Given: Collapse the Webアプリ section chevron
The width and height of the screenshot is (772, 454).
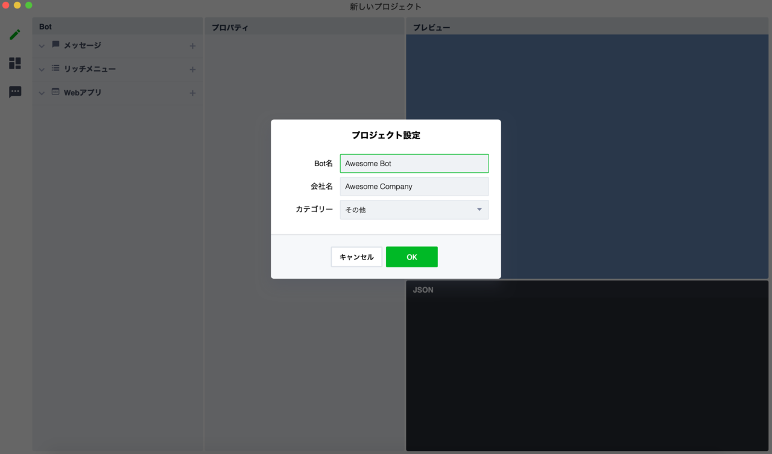Looking at the screenshot, I should click(41, 92).
